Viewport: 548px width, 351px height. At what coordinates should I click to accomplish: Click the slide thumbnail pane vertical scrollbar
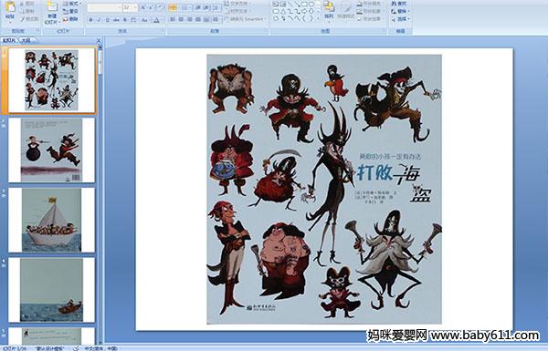point(100,195)
